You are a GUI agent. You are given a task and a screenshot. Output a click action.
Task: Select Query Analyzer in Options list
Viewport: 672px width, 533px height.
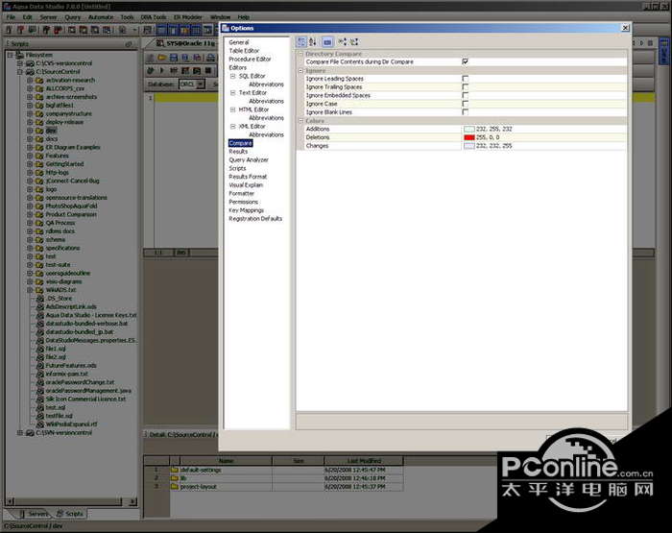(x=249, y=160)
